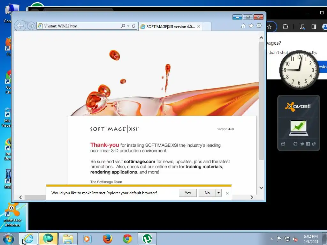Click avast gadget Facebook icon

[x=308, y=144]
